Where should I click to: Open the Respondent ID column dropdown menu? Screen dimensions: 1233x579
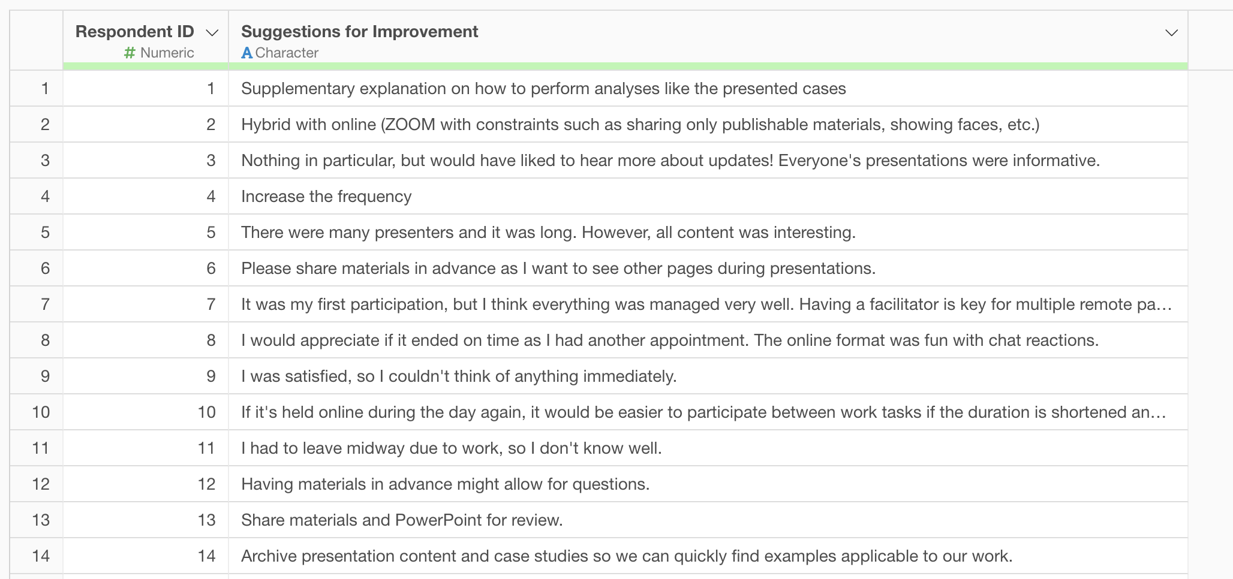point(212,32)
